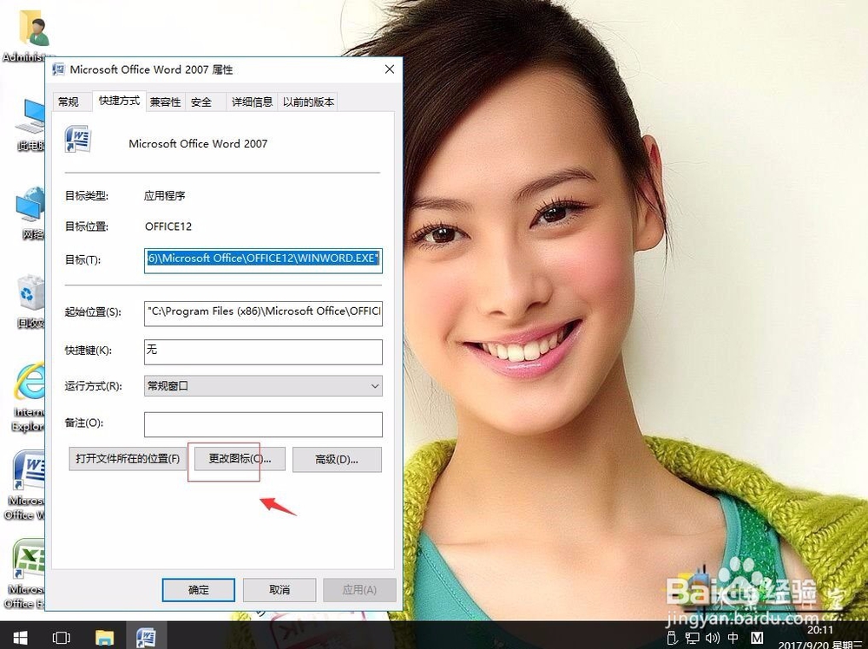Click the Start button
This screenshot has height=649, width=868.
click(19, 636)
